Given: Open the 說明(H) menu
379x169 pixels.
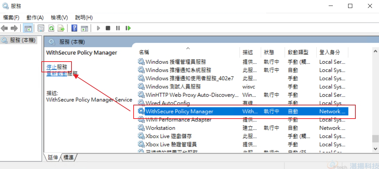Looking at the screenshot, I should [x=84, y=18].
